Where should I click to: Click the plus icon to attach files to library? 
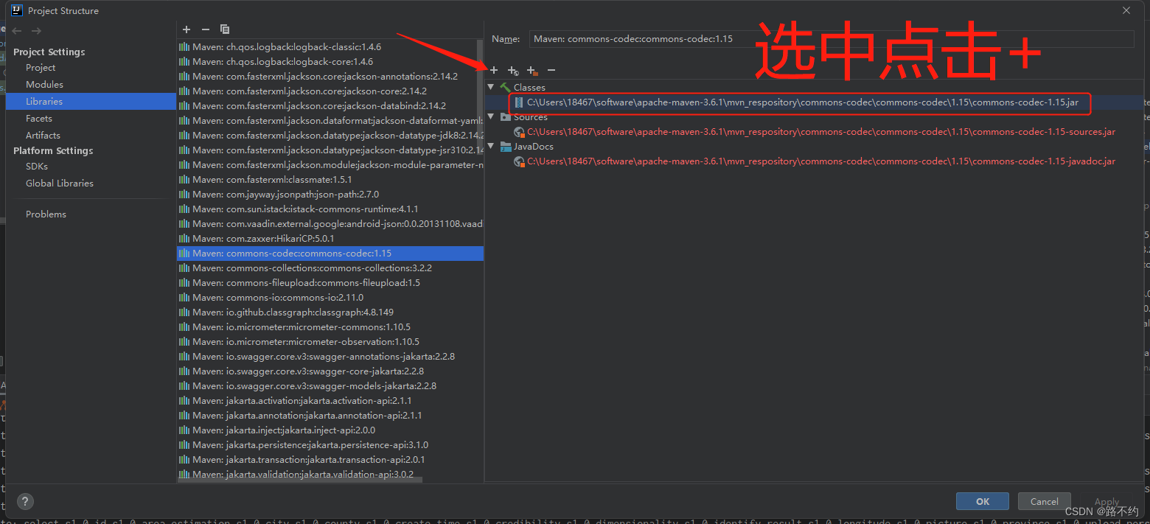pos(494,70)
